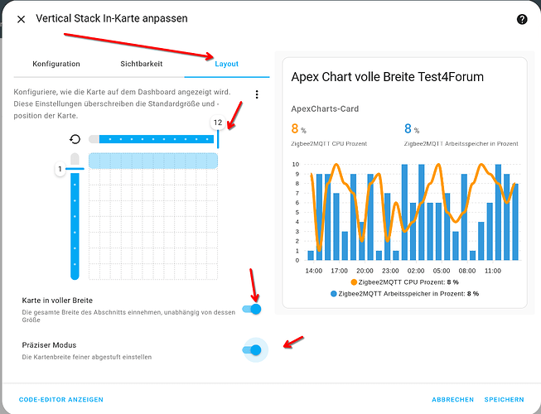This screenshot has width=541, height=414.
Task: Click the blue Arbeitsspeicher legend marker
Action: click(x=334, y=294)
